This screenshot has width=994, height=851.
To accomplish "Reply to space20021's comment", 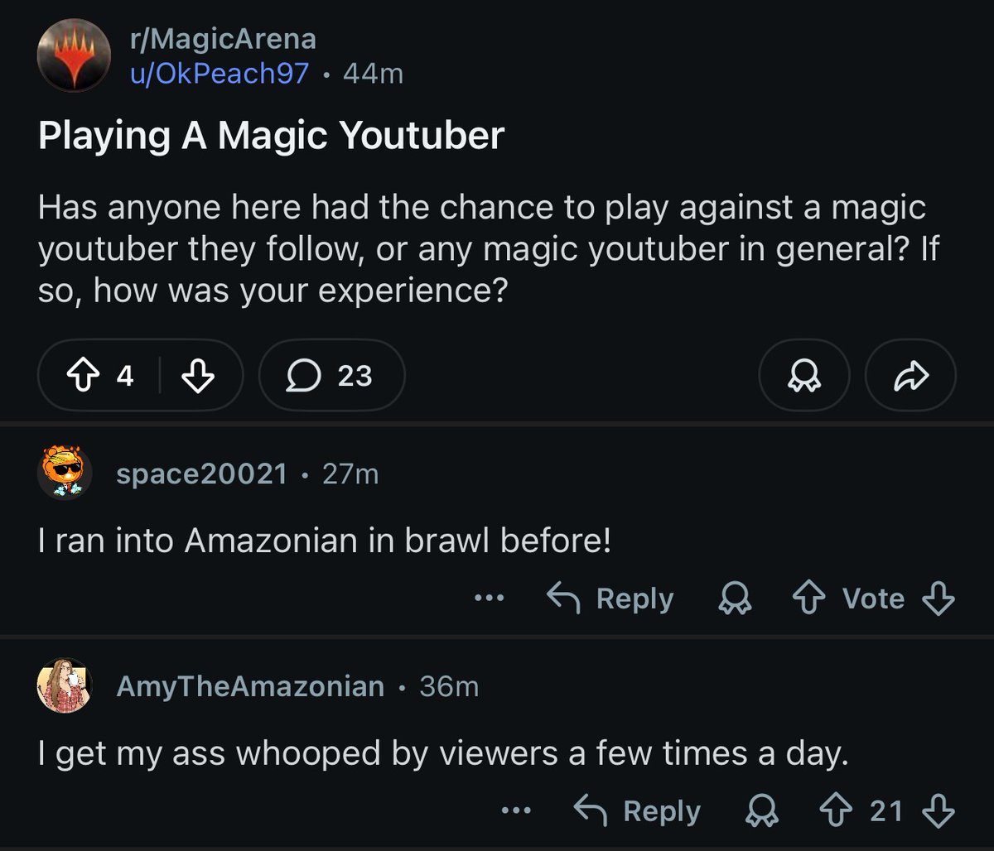I will [610, 598].
